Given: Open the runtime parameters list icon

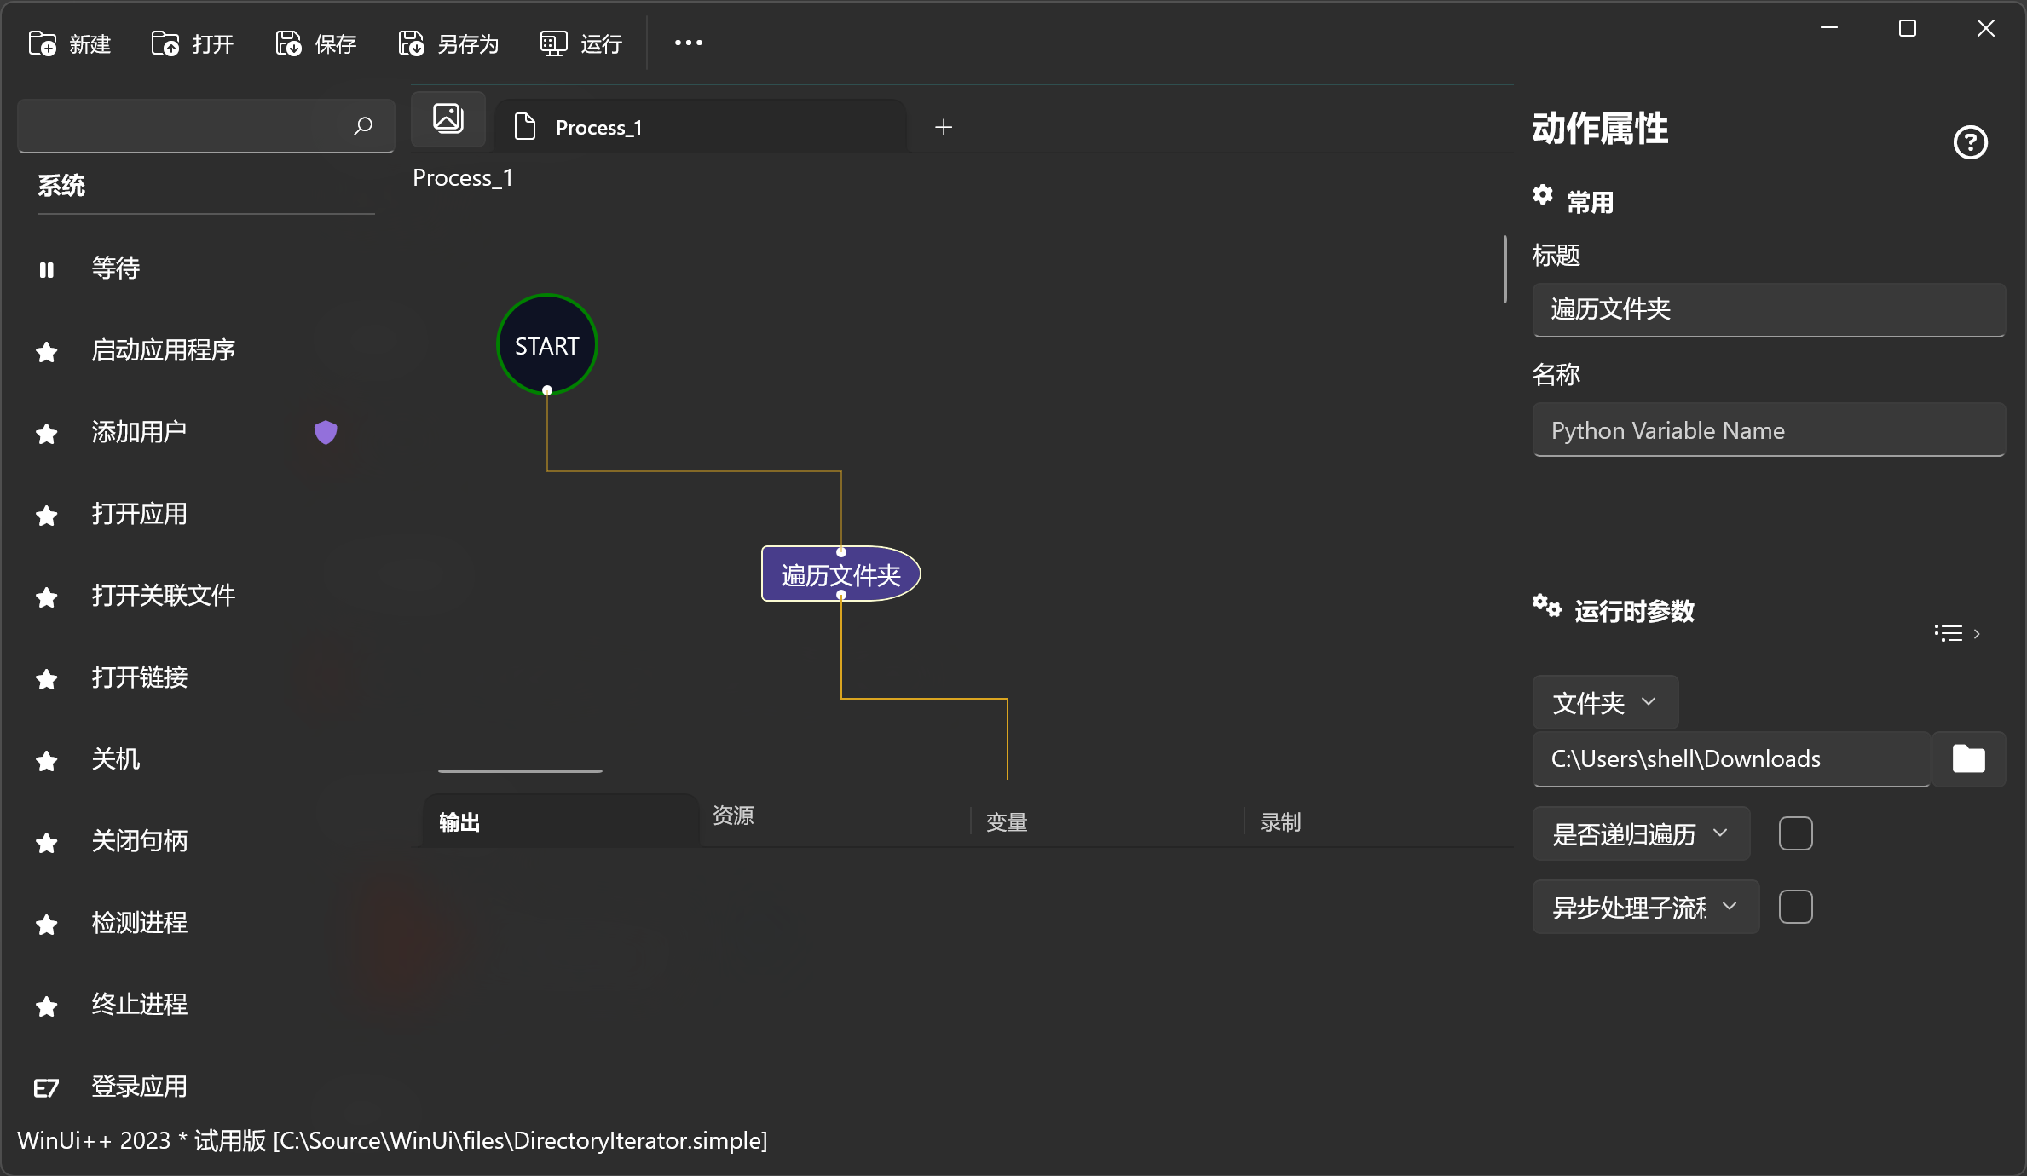Looking at the screenshot, I should [x=1950, y=632].
